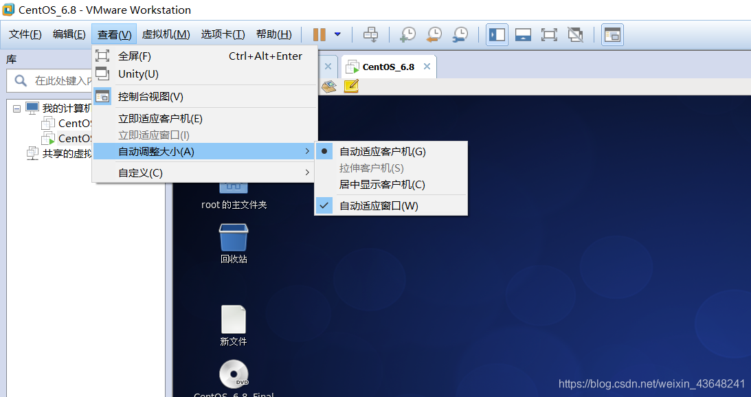This screenshot has width=751, height=397.
Task: Select Unity(U) menu entry
Action: tap(205, 73)
